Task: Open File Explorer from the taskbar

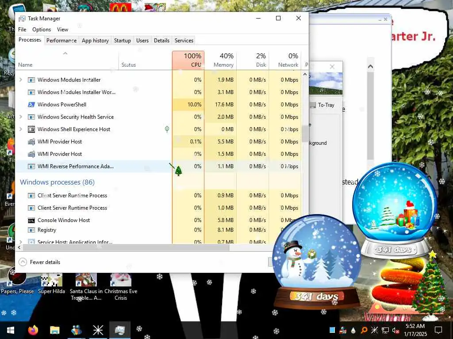Action: coord(54,330)
